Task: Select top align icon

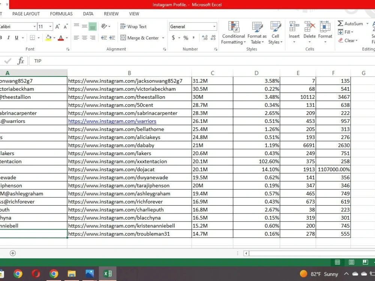Action: pyautogui.click(x=76, y=26)
